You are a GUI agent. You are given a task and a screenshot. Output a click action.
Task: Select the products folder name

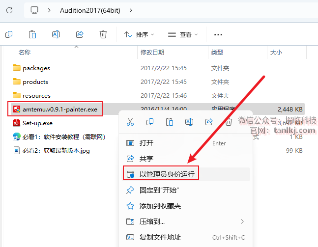(x=35, y=82)
